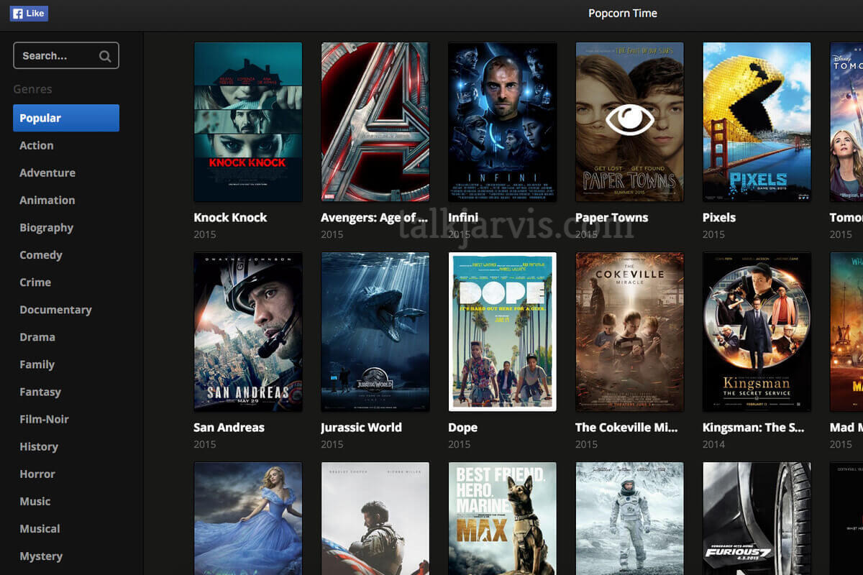Click the eye icon on Paper Towns
863x575 pixels.
(x=629, y=120)
